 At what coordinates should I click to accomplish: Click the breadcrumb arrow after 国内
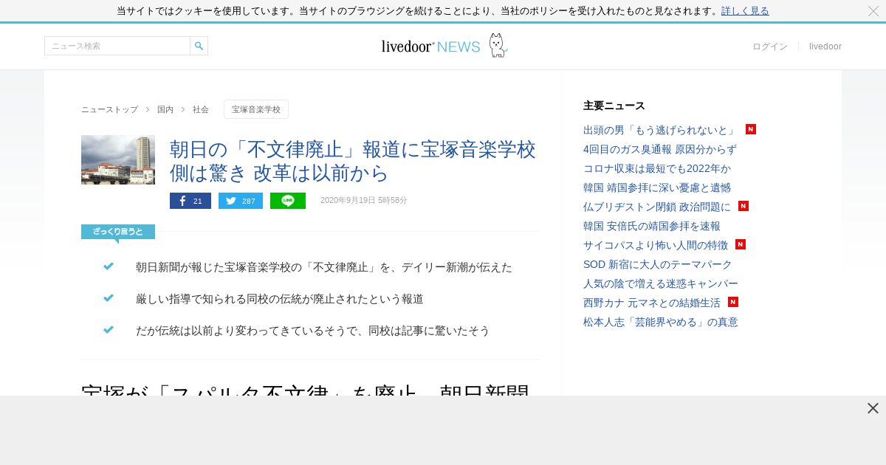tap(183, 109)
